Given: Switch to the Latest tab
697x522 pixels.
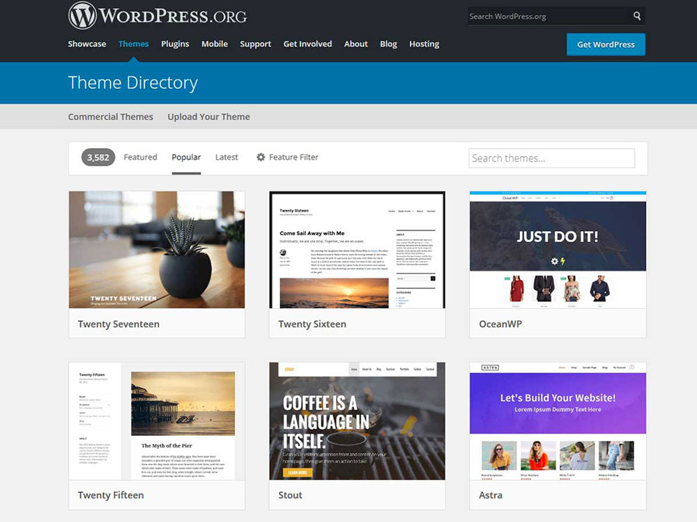Looking at the screenshot, I should (227, 157).
